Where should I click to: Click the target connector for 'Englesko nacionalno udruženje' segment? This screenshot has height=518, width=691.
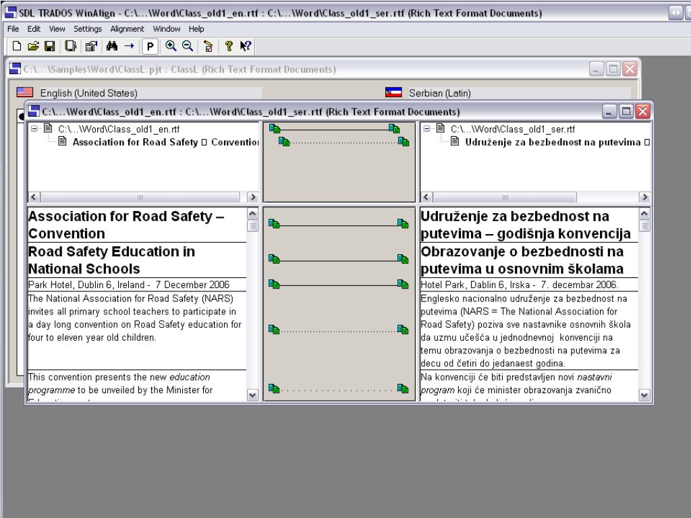click(x=403, y=329)
